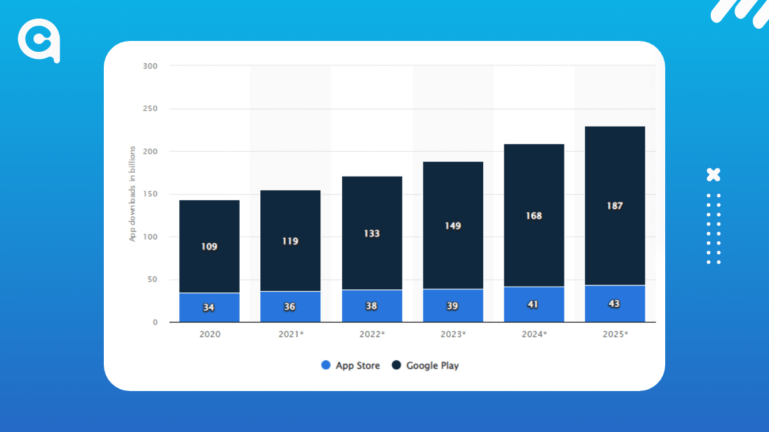Select the 2023 Google Play bar labeled 149

coord(453,225)
